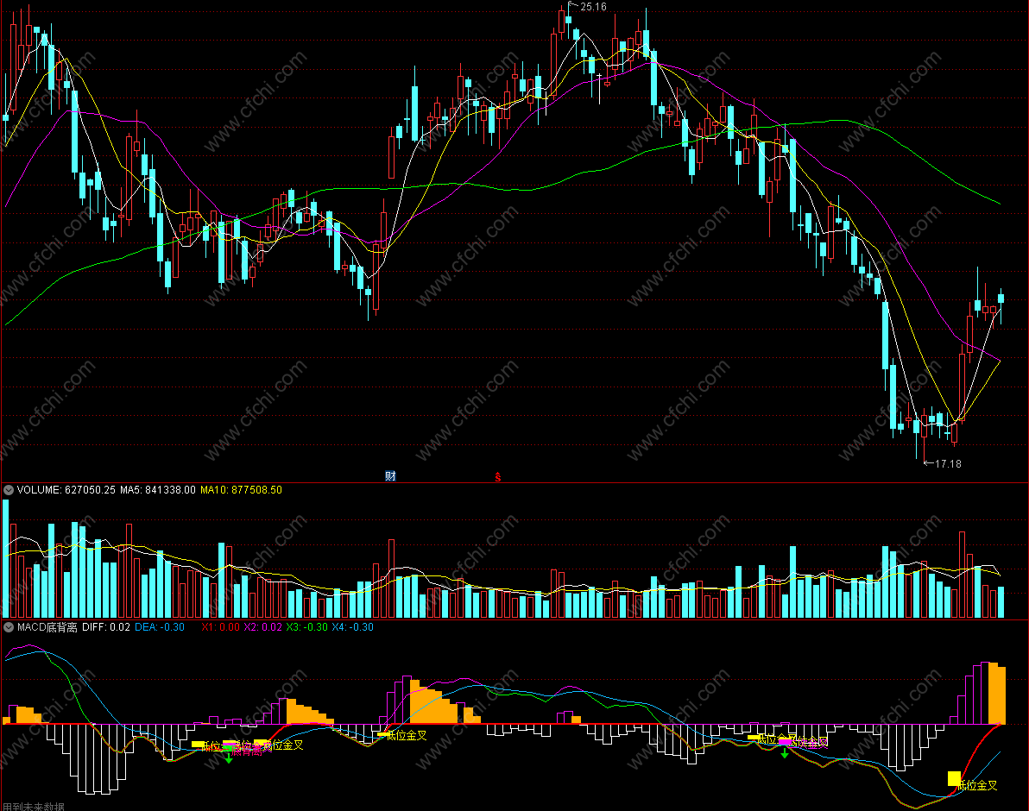Open the MACD底背离 indicator dropdown circle
The image size is (1029, 811).
point(9,626)
